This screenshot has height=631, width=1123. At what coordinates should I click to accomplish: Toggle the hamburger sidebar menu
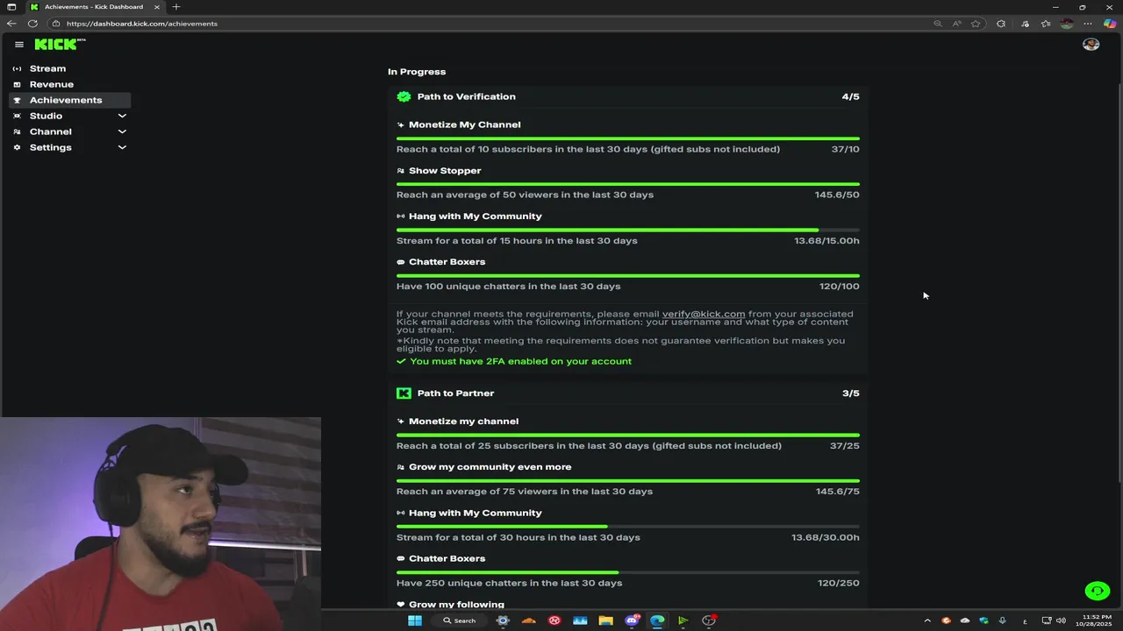coord(19,44)
